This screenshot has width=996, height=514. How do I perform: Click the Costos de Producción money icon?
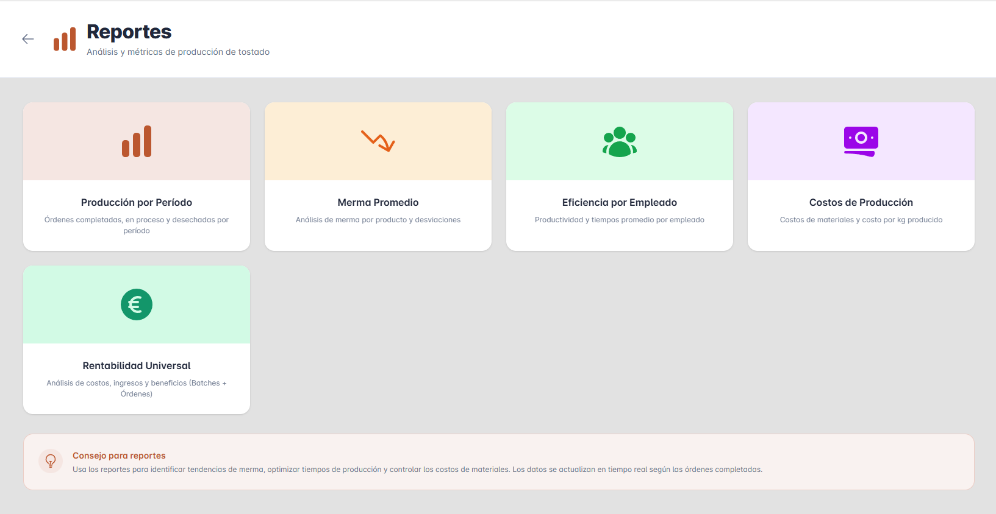[861, 141]
